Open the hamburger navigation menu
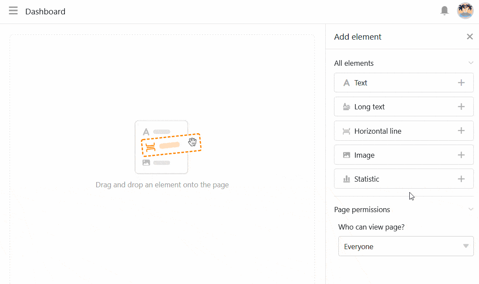Image resolution: width=479 pixels, height=284 pixels. pos(13,11)
